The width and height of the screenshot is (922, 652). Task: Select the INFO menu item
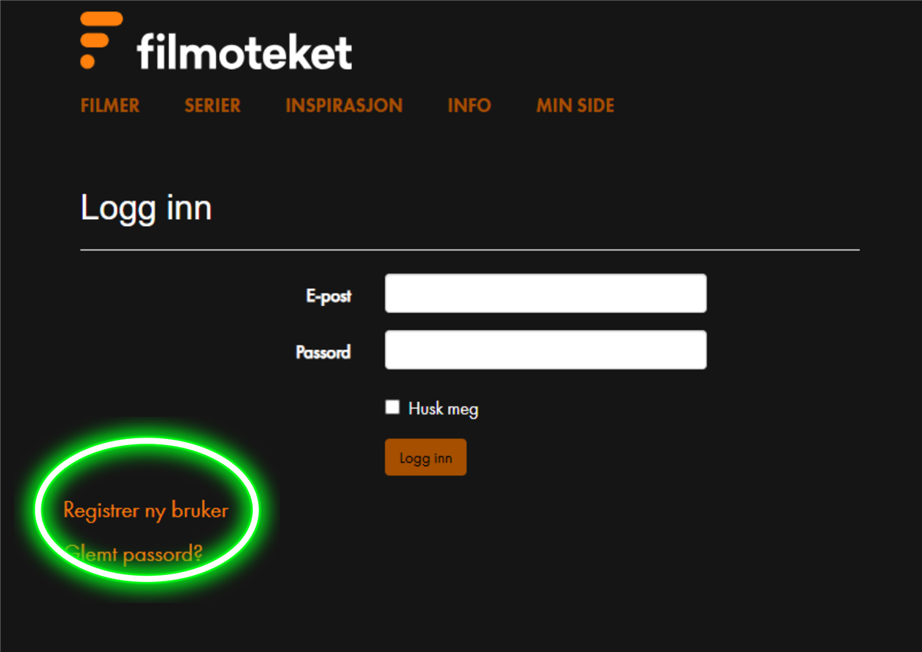point(469,105)
